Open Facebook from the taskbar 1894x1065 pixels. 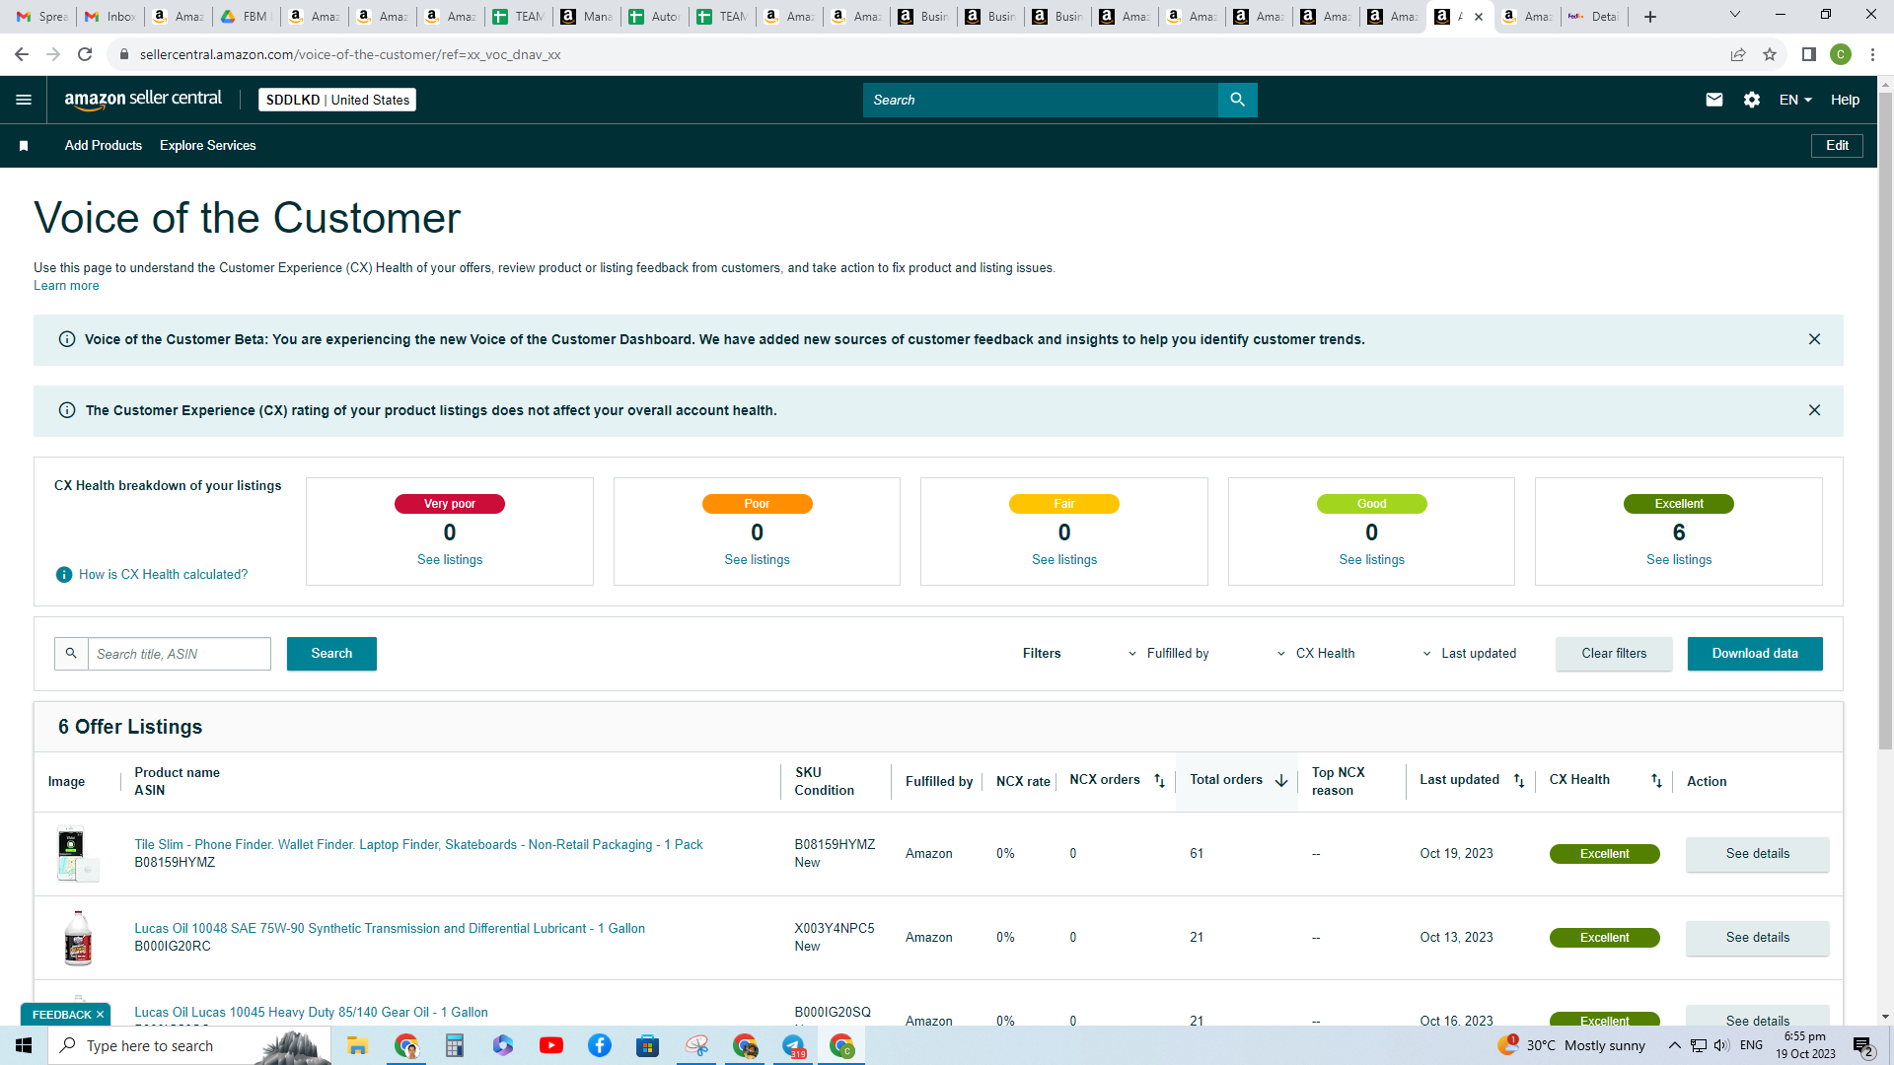600,1045
